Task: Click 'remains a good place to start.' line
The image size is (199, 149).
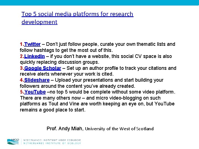Action: (x=53, y=110)
